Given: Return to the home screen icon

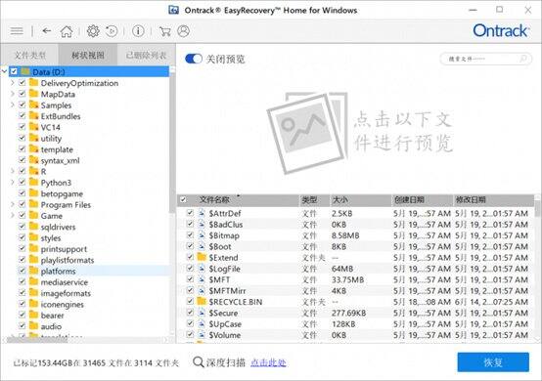Looking at the screenshot, I should (x=67, y=31).
